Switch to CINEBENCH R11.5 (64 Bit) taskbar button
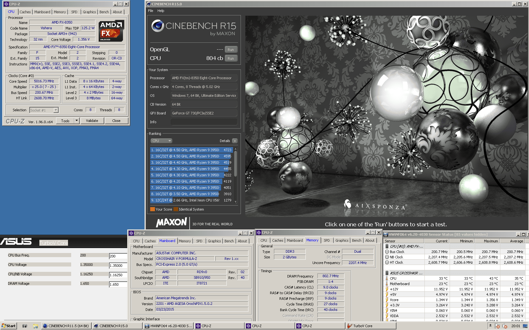 coord(66,326)
